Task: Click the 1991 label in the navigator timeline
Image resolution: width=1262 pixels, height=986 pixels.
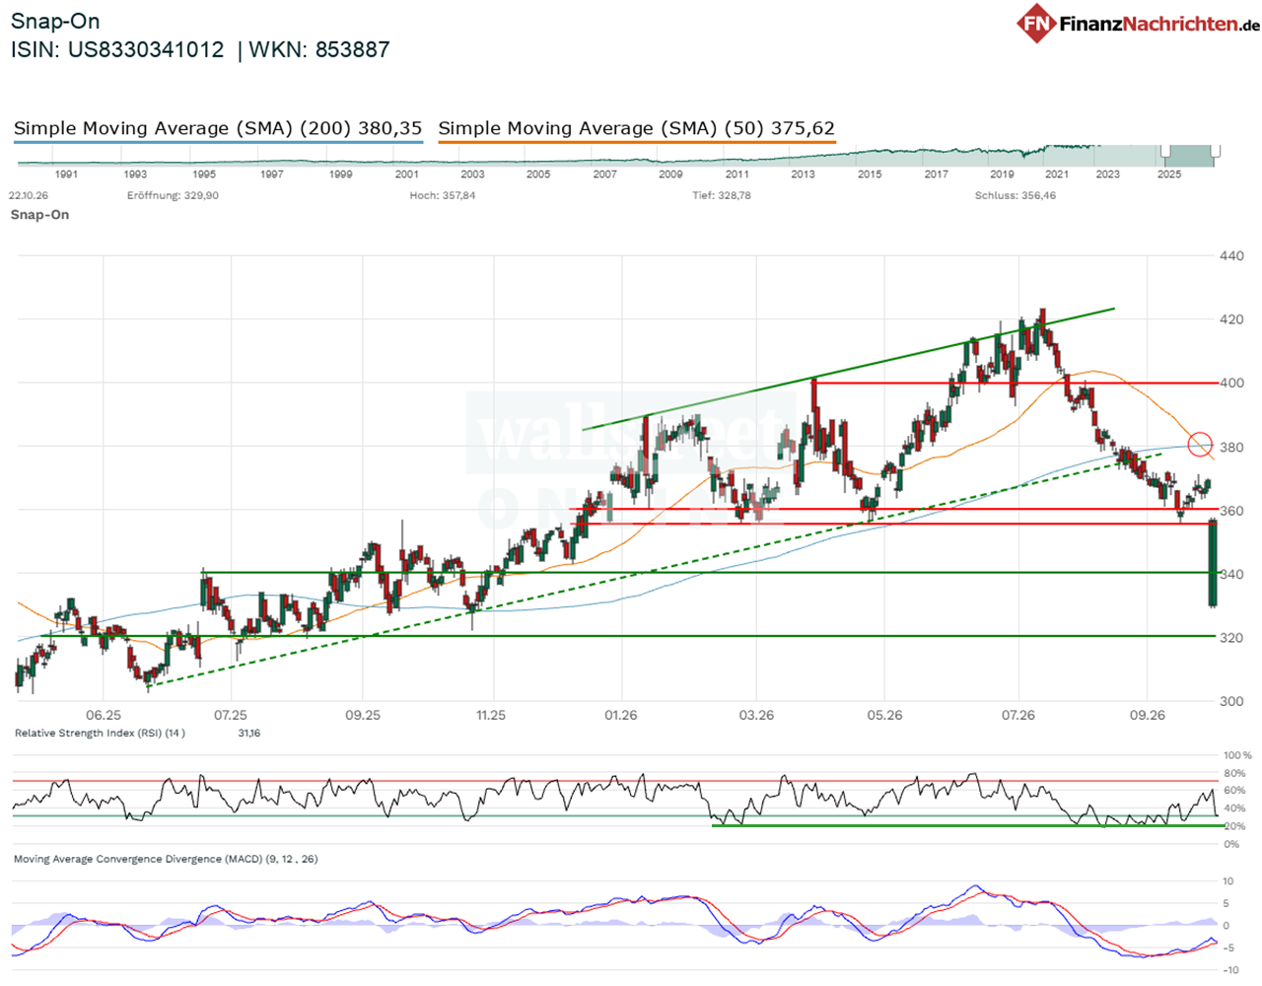Action: [66, 175]
